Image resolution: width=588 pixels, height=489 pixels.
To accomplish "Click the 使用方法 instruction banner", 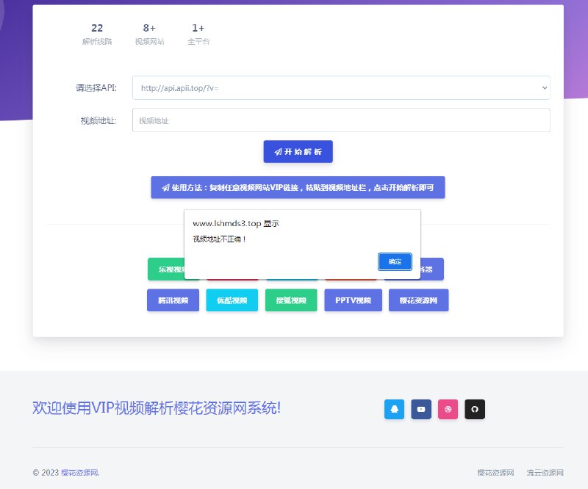I will coord(297,187).
